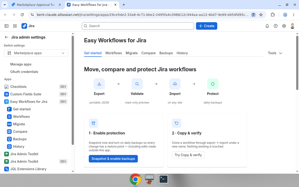Switch to the History tab

coord(182,53)
